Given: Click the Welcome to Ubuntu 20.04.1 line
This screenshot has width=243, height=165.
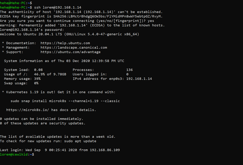Looking at the screenshot, I should click(69, 34).
